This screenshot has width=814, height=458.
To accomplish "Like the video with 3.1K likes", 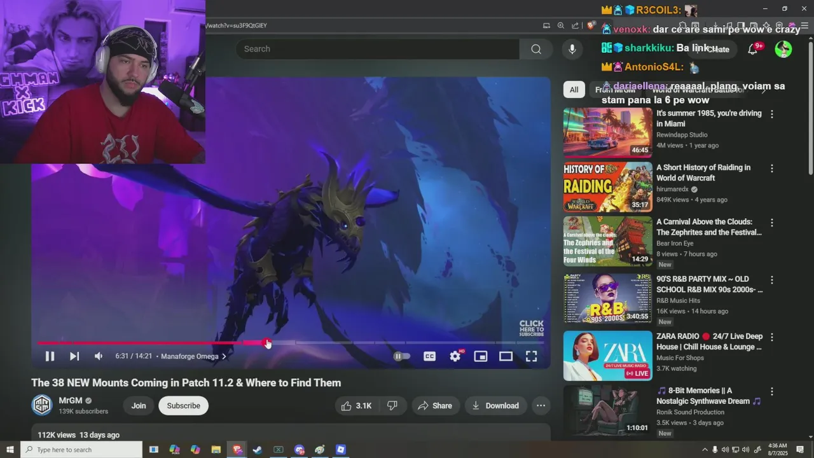I will coord(356,406).
